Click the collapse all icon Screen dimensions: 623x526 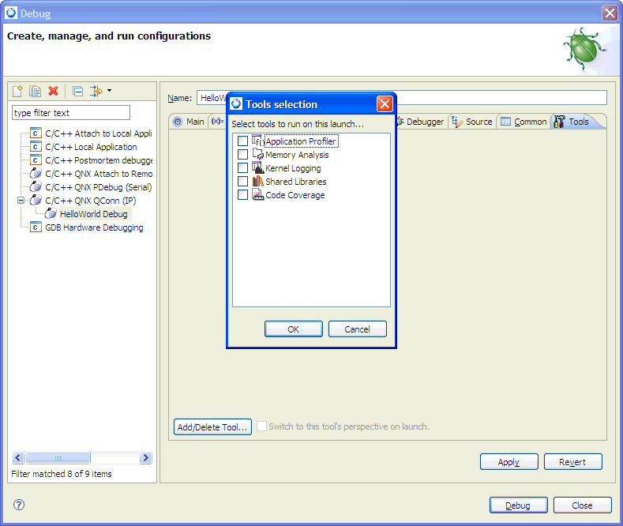pos(77,92)
